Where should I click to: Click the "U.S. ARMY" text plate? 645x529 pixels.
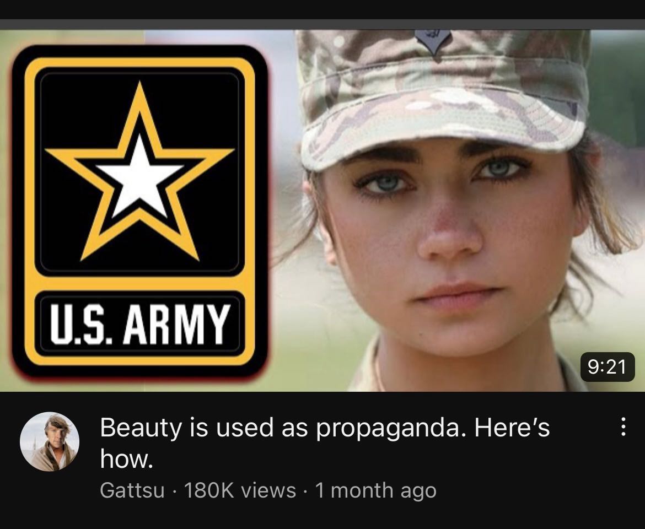(x=140, y=324)
